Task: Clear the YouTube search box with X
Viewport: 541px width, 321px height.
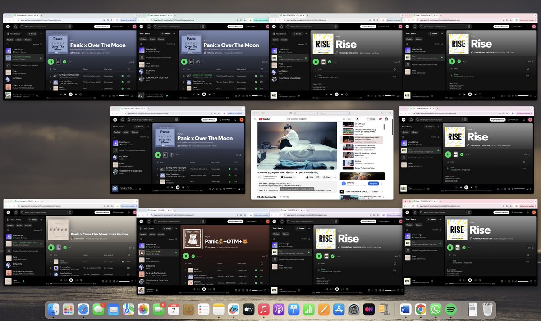Action: (344, 119)
